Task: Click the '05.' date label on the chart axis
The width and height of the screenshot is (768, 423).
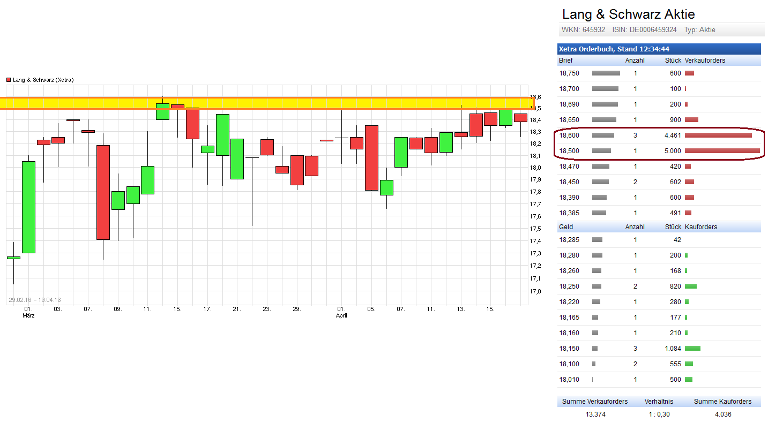Action: pyautogui.click(x=371, y=309)
